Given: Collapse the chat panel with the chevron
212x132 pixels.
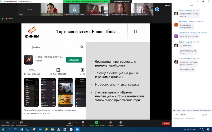Looking at the screenshot, I should (175, 6).
